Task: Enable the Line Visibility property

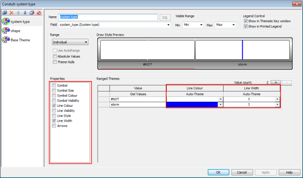Action: (x=54, y=111)
